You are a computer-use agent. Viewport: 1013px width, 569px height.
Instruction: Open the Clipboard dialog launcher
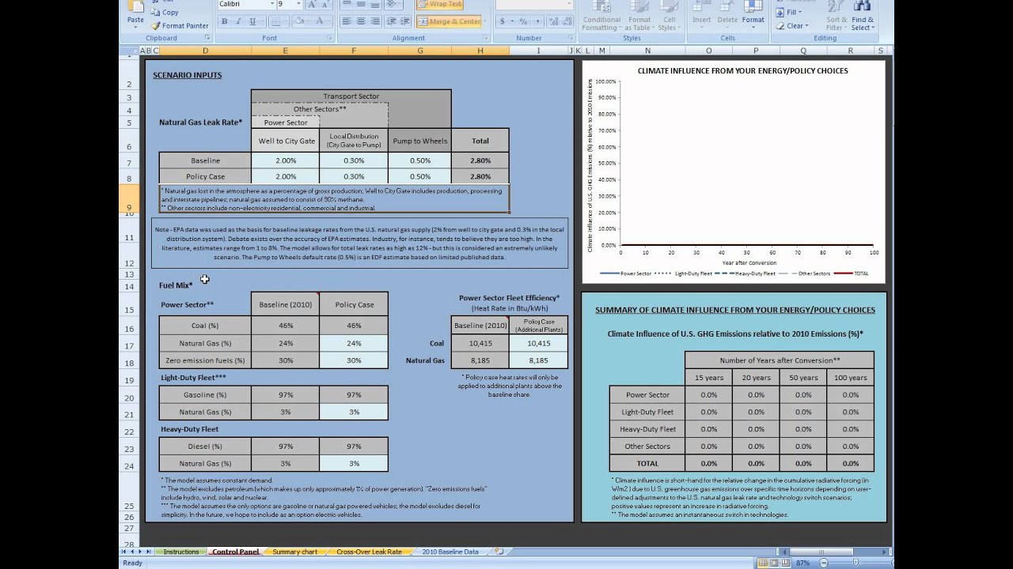[207, 38]
